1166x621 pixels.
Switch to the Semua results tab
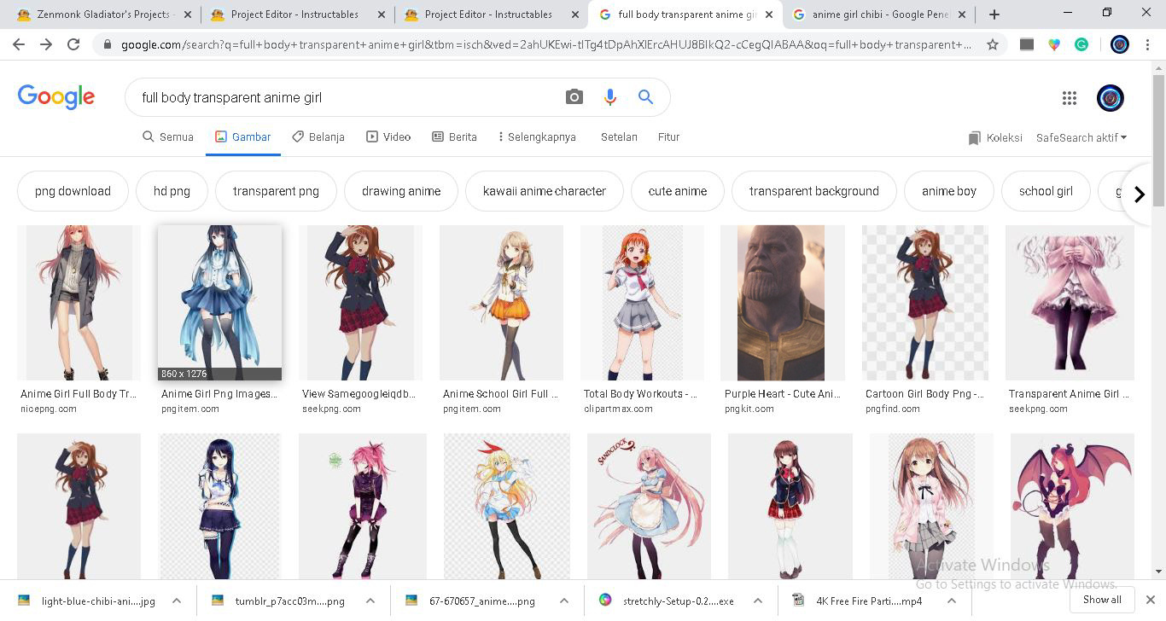[x=168, y=136]
